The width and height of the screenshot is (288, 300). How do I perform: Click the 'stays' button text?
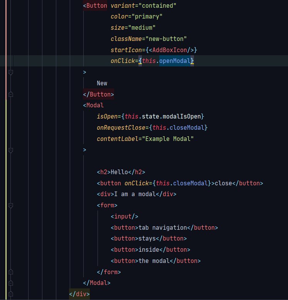[147, 238]
